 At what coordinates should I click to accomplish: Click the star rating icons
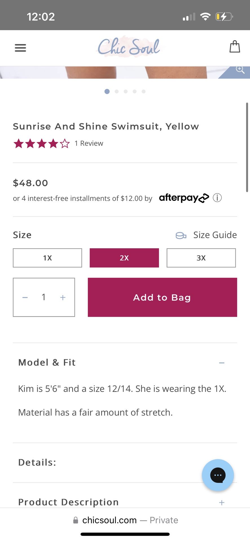[41, 143]
